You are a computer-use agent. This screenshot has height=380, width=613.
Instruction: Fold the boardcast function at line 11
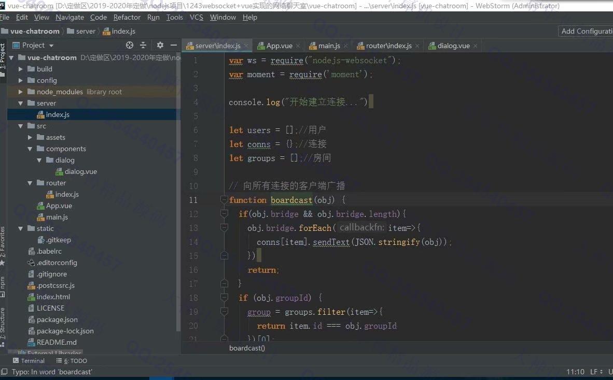point(224,200)
